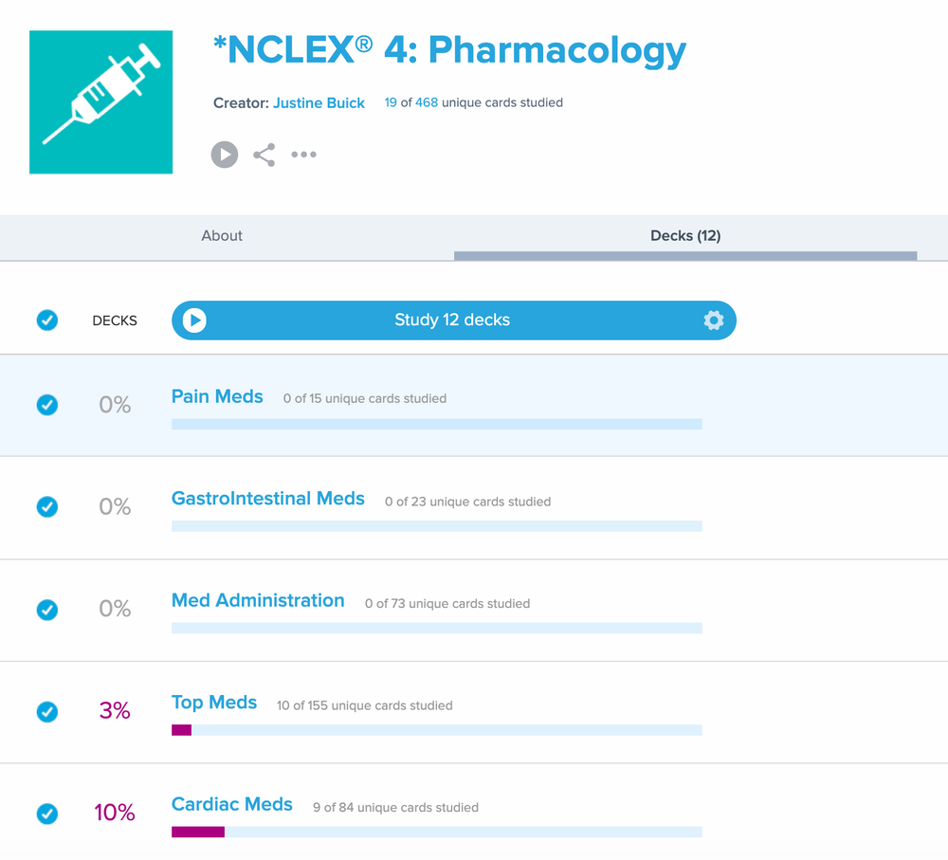Select the Decks (12) tab

point(684,235)
